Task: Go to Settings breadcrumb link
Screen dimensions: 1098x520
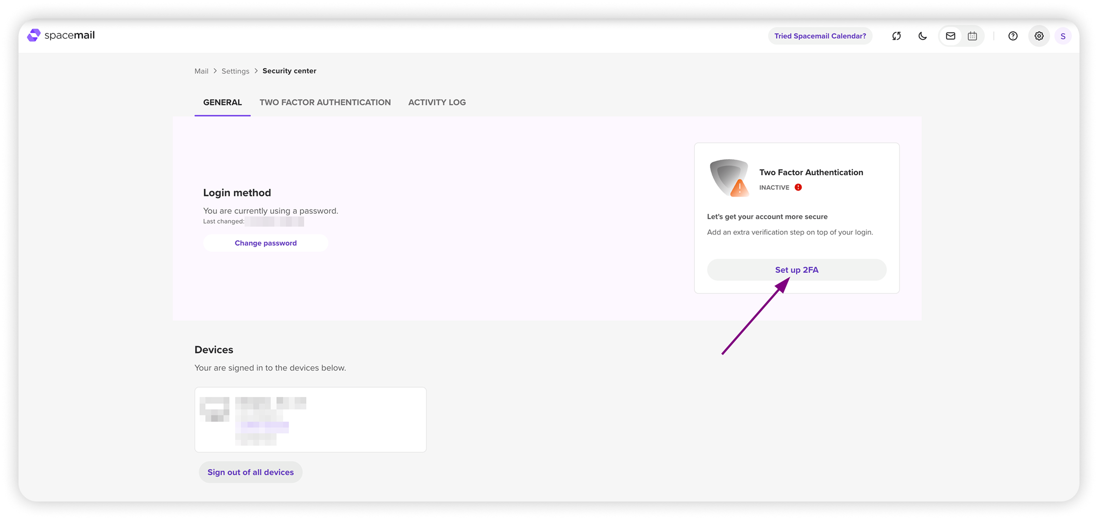Action: tap(235, 71)
